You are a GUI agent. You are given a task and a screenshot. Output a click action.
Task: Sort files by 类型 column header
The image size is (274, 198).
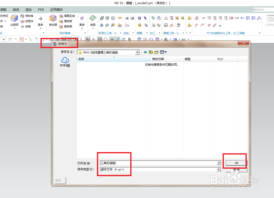coord(199,59)
